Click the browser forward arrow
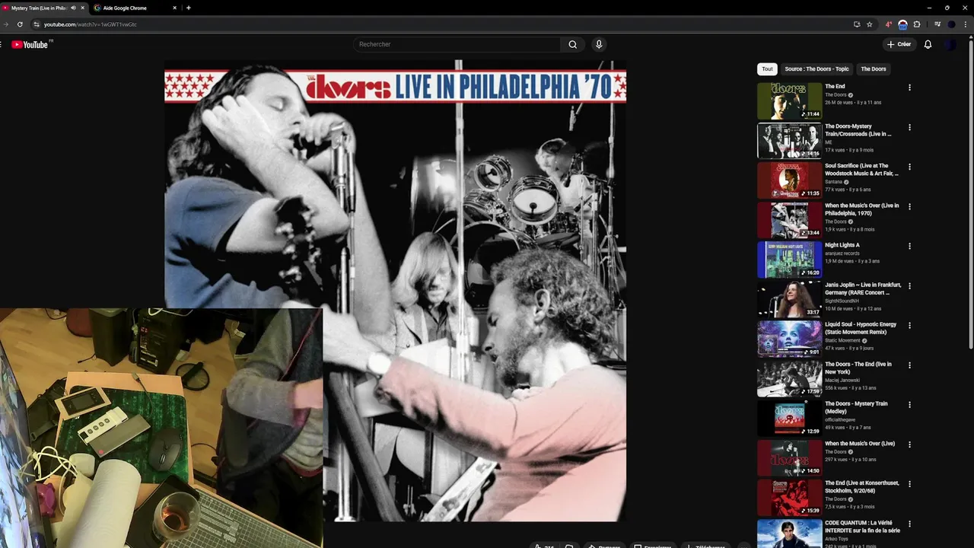Screen dimensions: 974x548 [6, 24]
